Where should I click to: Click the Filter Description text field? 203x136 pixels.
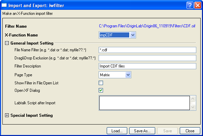(x=147, y=66)
